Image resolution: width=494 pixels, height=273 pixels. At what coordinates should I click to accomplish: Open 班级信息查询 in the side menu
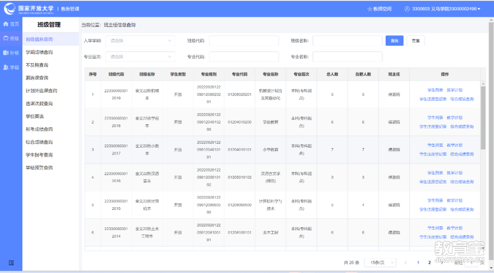pos(39,39)
